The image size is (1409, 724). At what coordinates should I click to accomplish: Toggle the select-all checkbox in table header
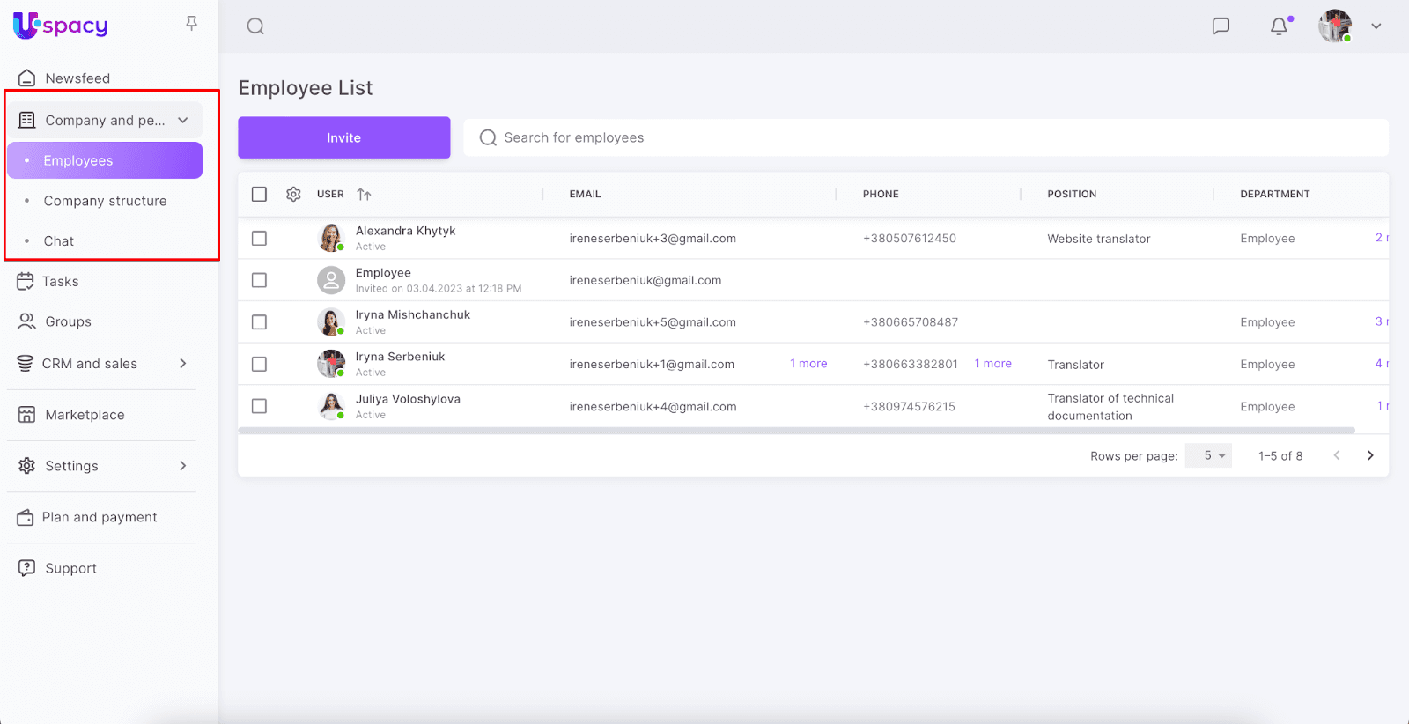coord(259,194)
